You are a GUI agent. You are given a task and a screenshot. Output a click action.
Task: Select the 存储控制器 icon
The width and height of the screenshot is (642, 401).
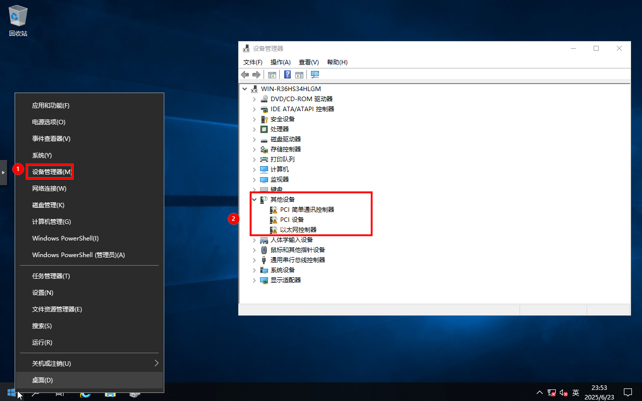(x=264, y=149)
